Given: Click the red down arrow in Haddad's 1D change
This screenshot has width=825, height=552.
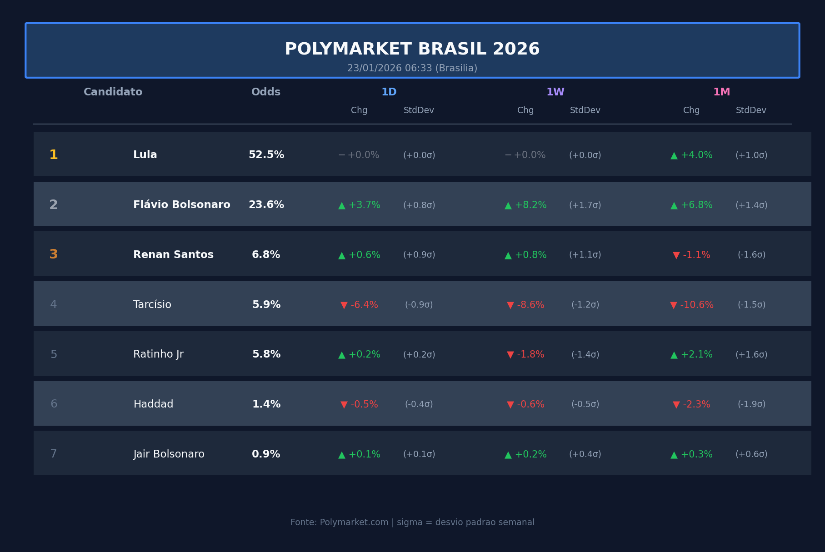Looking at the screenshot, I should pyautogui.click(x=344, y=405).
